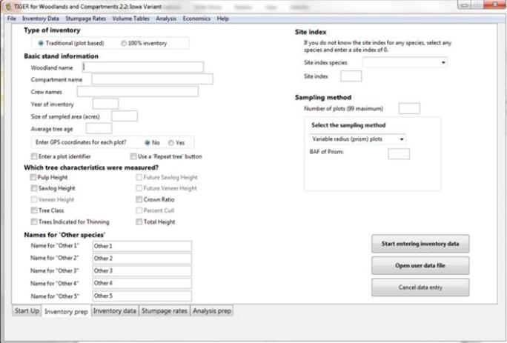
Task: Tick Trees Indicated for Thinning checkbox
Action: pyautogui.click(x=34, y=222)
